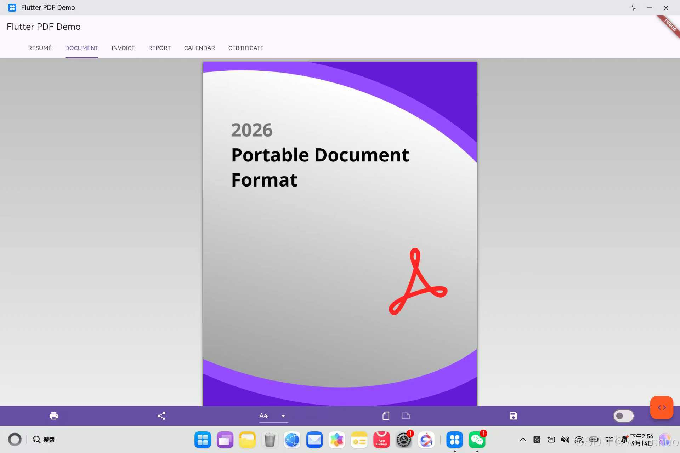Open the Gallery photos app
The height and width of the screenshot is (453, 680).
(337, 440)
